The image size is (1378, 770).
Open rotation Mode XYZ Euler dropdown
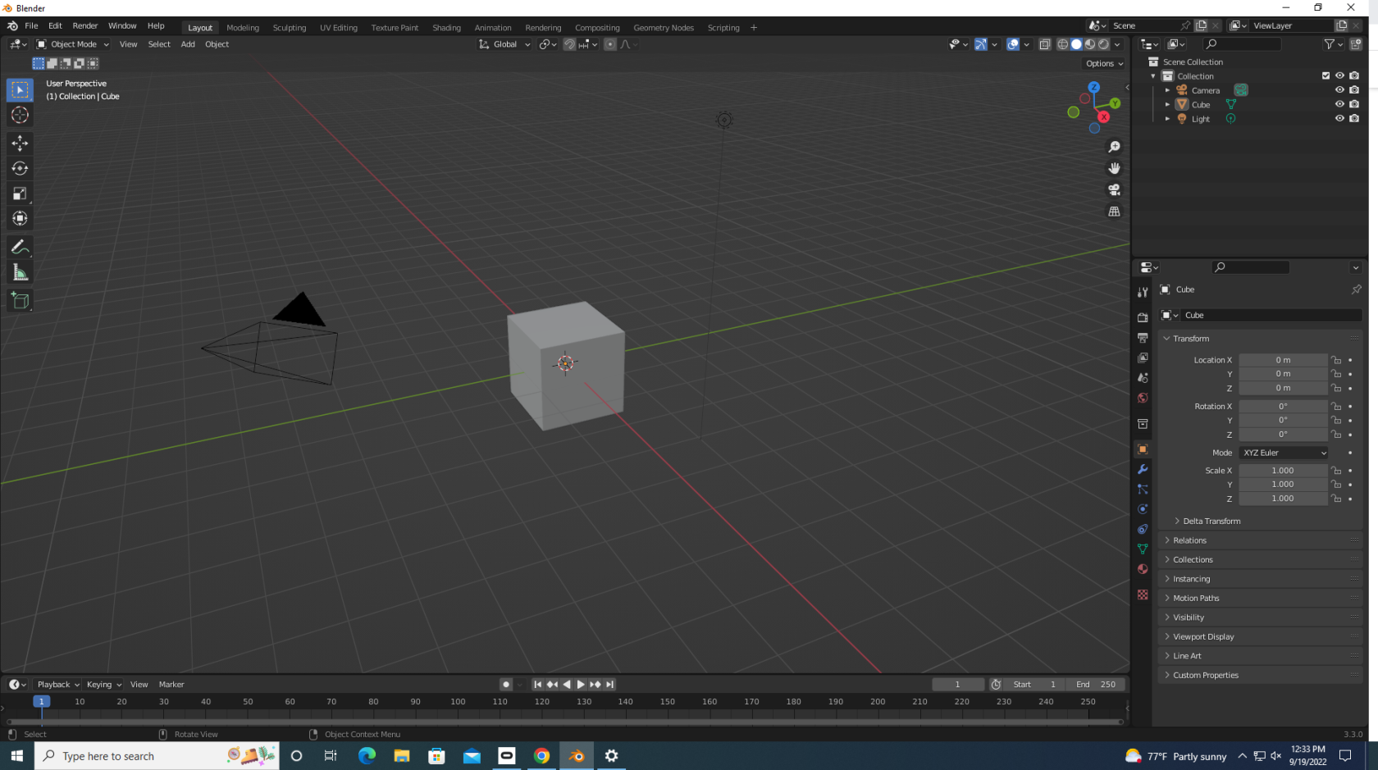[1284, 453]
